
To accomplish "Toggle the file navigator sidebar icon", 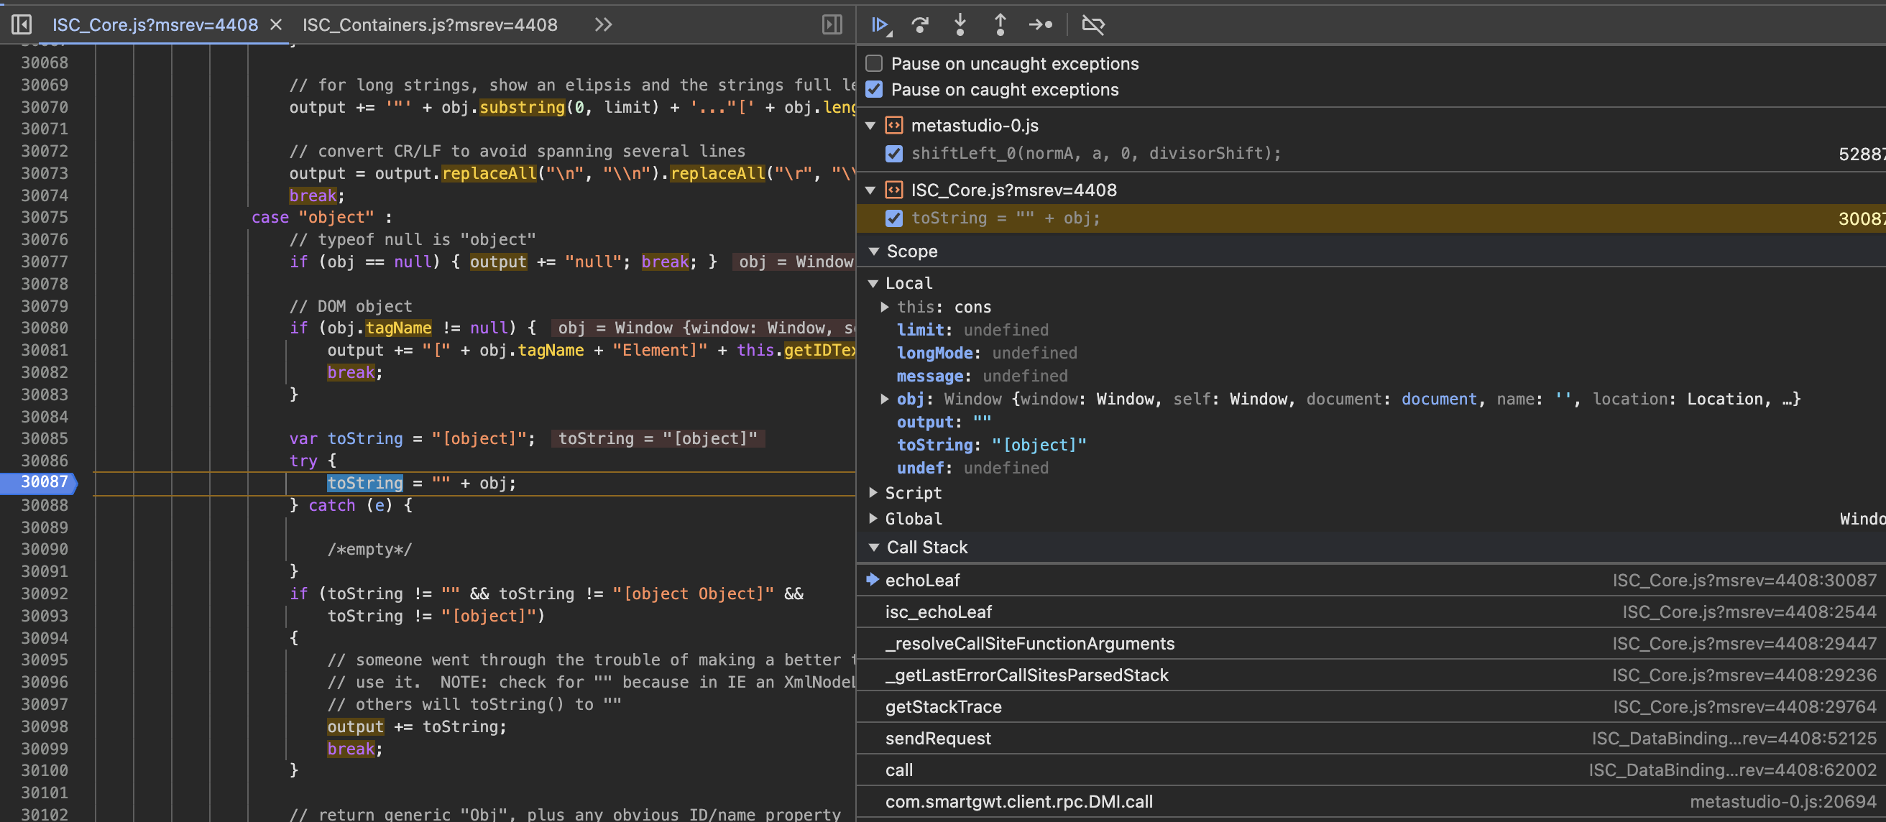I will tap(22, 25).
